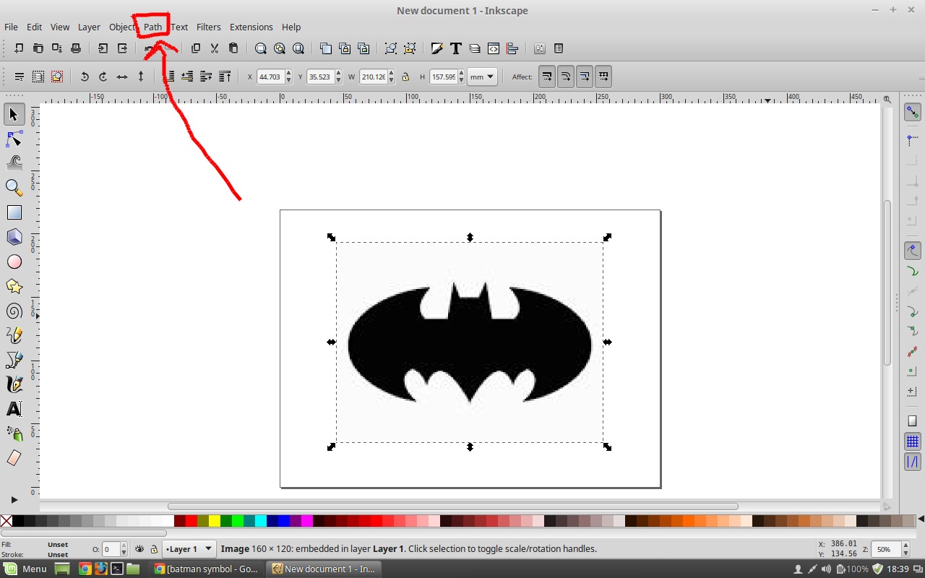Screen dimensions: 925x578
Task: Click the no-color X swatch
Action: (6, 520)
